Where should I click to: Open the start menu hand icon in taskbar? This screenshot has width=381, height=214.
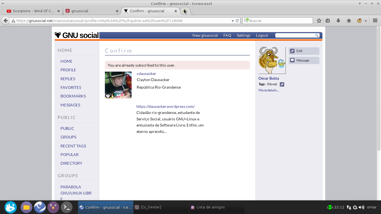[11, 207]
